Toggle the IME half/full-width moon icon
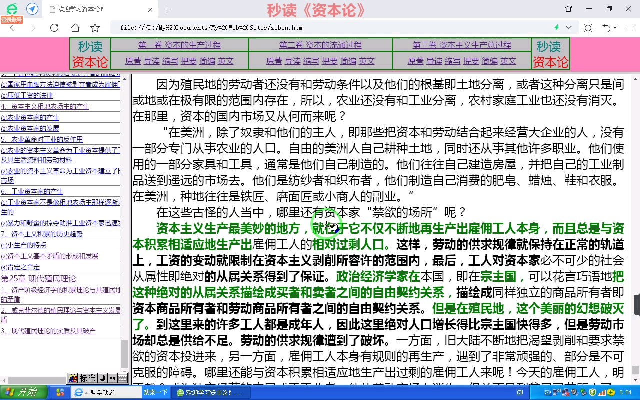The width and height of the screenshot is (640, 400). (x=102, y=378)
